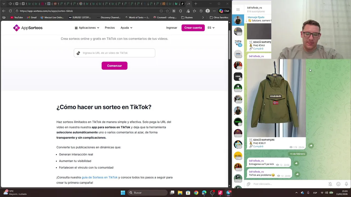Screen dimensions: 351x197
Task: Open the Busines bookmarks folder
Action: (187, 18)
